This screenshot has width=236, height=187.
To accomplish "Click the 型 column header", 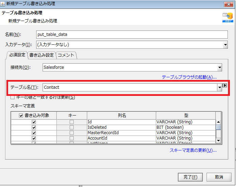I will (x=186, y=116).
